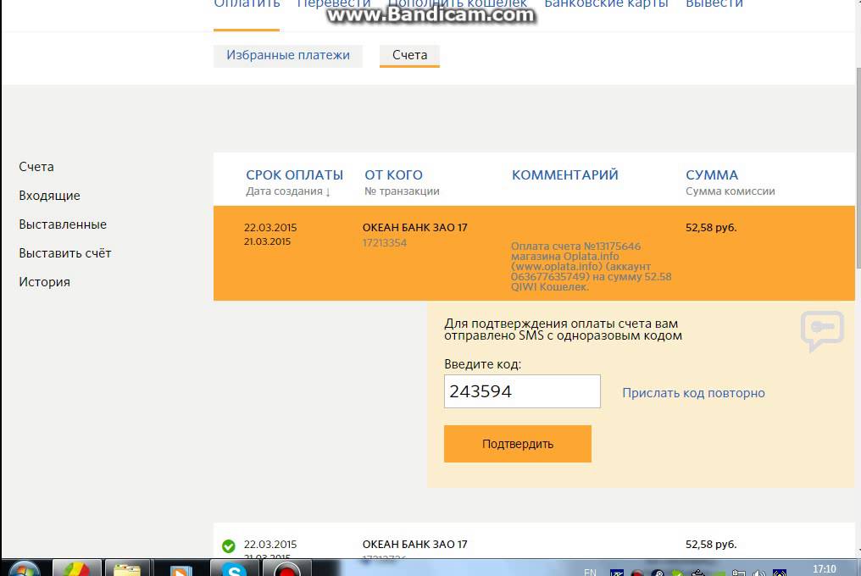Click 52,58 руб. in the paid row
The width and height of the screenshot is (861, 576).
pyautogui.click(x=711, y=545)
